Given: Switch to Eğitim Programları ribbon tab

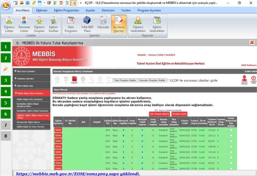Looking at the screenshot, I should coord(66,10).
